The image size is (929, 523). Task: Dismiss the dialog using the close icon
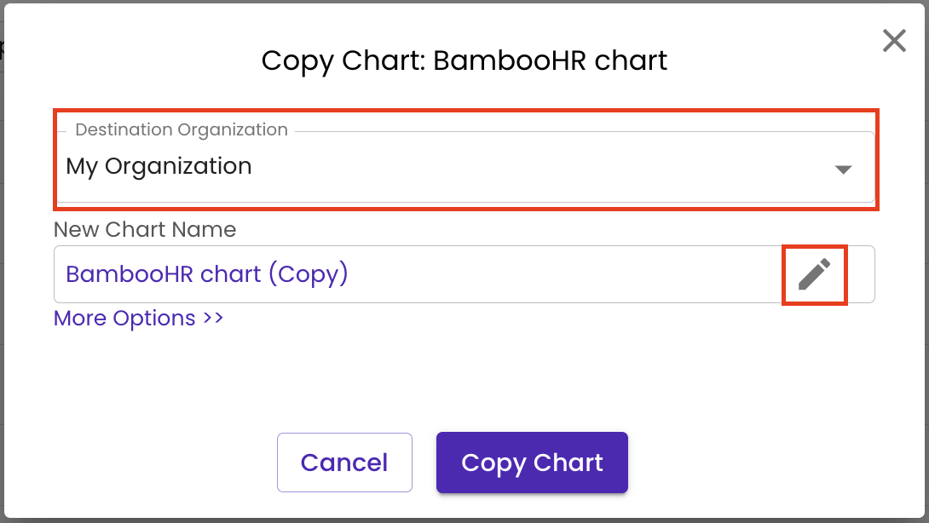point(894,40)
